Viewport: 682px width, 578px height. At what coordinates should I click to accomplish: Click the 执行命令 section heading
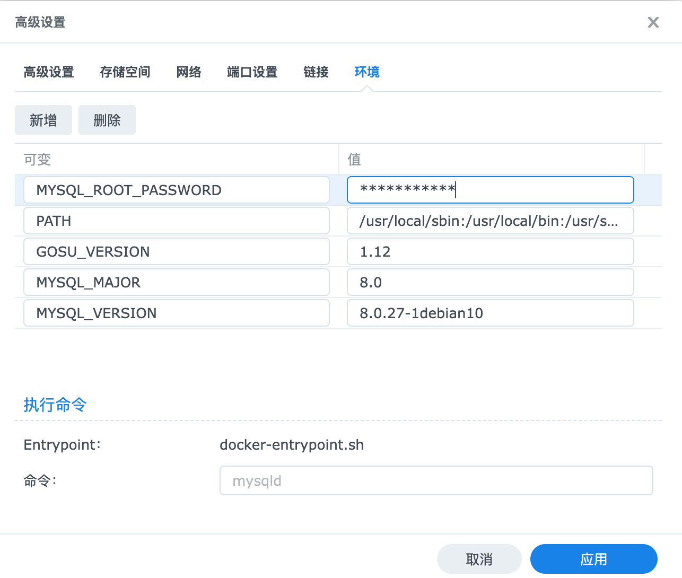pyautogui.click(x=55, y=405)
